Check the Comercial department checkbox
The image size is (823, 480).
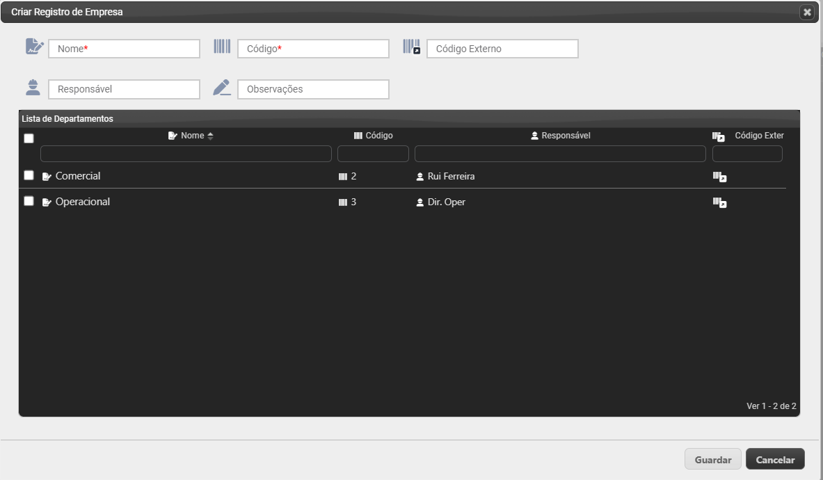pyautogui.click(x=29, y=175)
